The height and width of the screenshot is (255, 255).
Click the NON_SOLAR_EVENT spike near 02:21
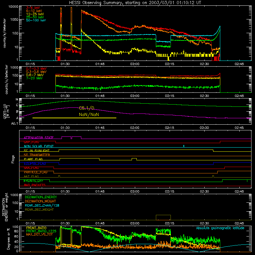[184, 146]
